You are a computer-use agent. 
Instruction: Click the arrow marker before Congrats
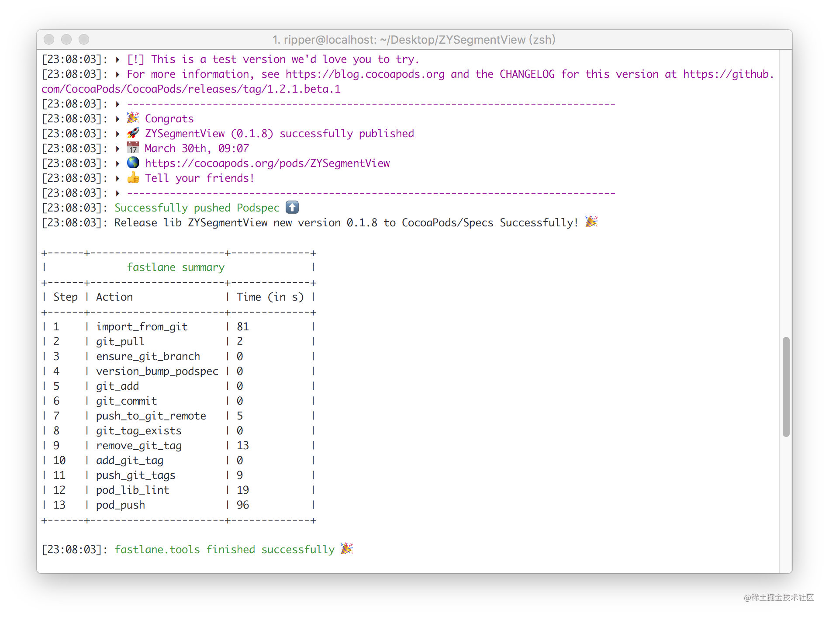point(117,119)
